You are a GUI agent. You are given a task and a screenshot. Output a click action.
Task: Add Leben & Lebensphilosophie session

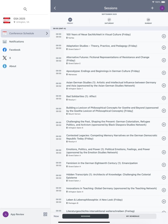pyautogui.click(x=164, y=202)
